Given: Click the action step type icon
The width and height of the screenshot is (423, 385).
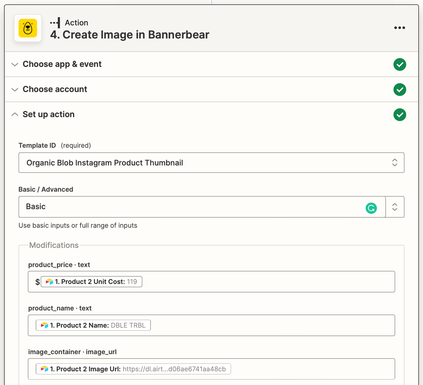Looking at the screenshot, I should pyautogui.click(x=55, y=23).
